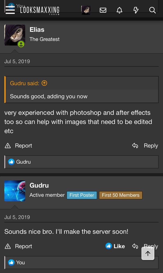Open the hamburger navigation menu
Viewport: 163px width, 273px height.
10,10
